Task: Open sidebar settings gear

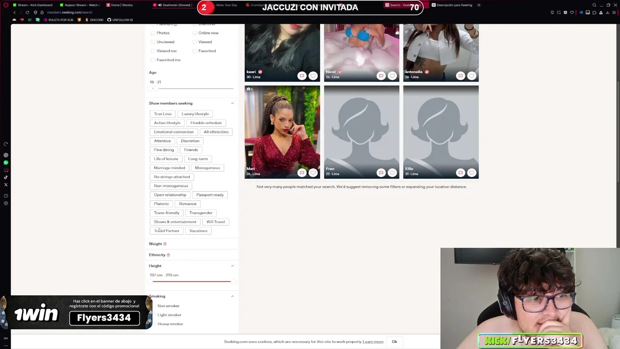Action: pos(6,203)
